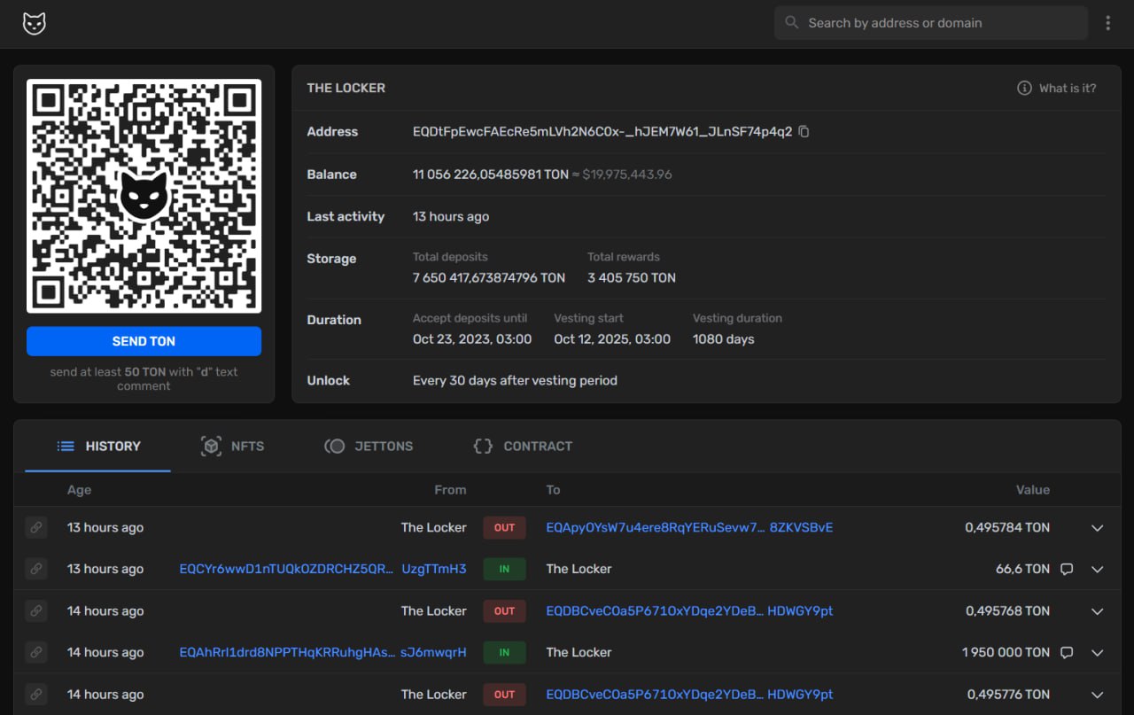Open sender address EQAhRrl1drd8NPPTHqKRRuhgHAs… sJ6mwqrH
Image resolution: width=1134 pixels, height=715 pixels.
tap(322, 652)
